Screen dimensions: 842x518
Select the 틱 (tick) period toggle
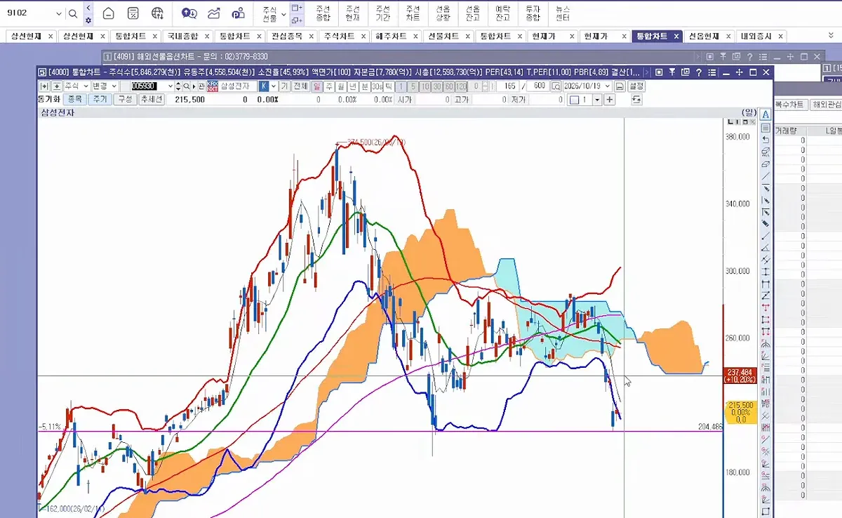pos(389,86)
